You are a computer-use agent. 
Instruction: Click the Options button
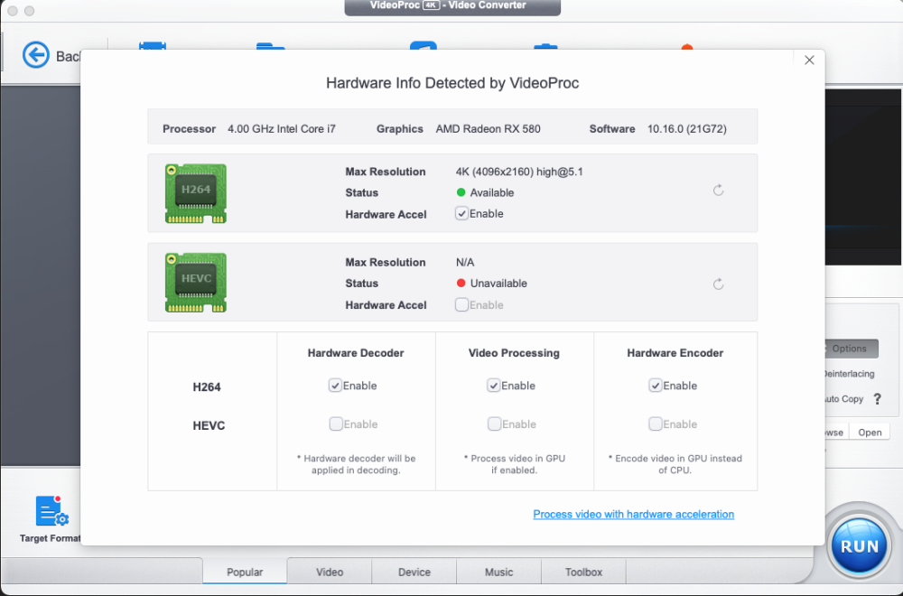(x=850, y=349)
